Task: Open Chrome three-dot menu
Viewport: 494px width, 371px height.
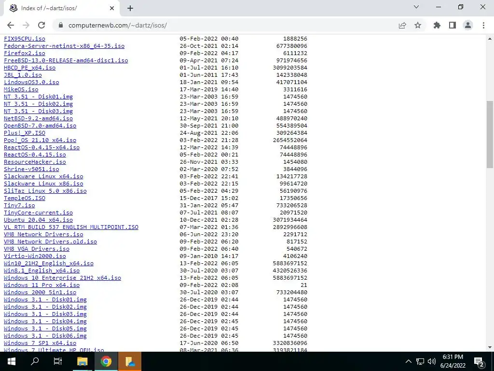Action: pos(483,25)
